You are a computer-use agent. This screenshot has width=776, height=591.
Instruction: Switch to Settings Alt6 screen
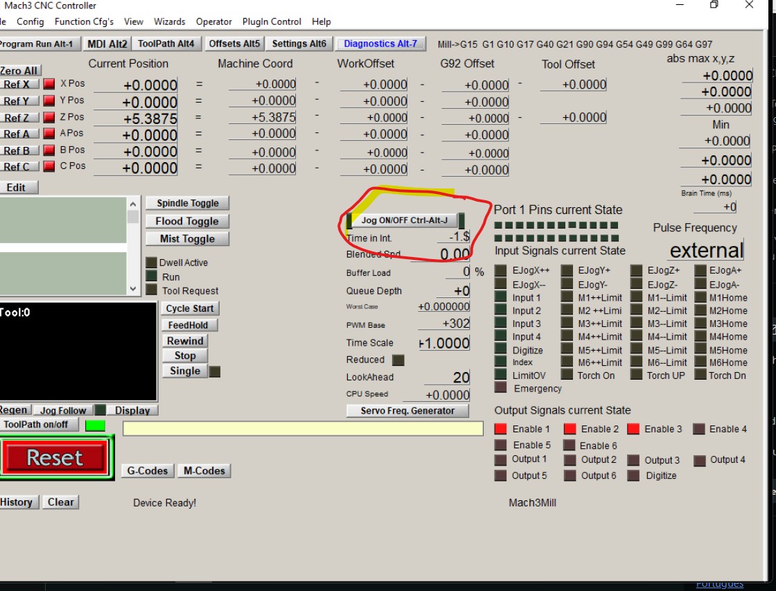(x=299, y=44)
